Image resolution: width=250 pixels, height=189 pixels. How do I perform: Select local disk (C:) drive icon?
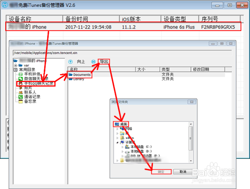[x=127, y=147]
